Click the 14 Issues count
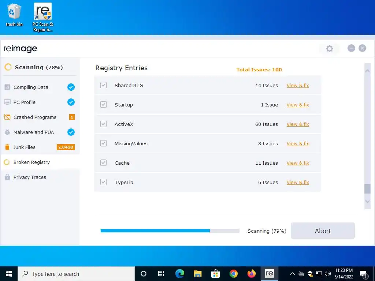The image size is (375, 281). (267, 85)
